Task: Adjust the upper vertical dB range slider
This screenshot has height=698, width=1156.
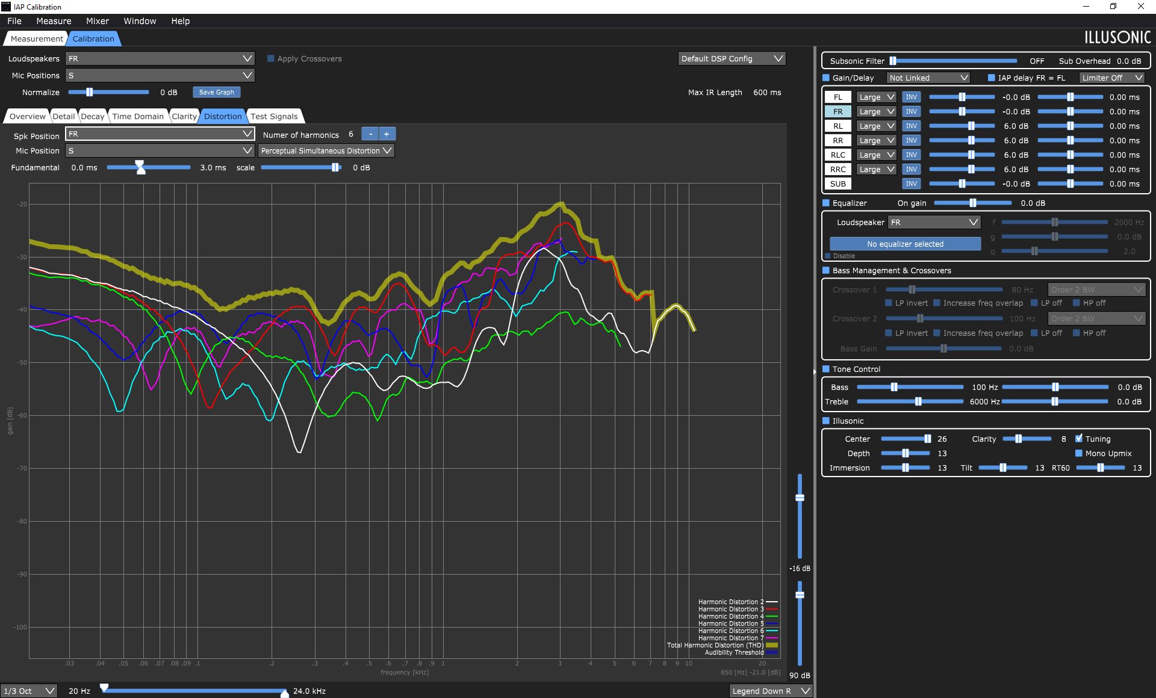Action: 800,516
